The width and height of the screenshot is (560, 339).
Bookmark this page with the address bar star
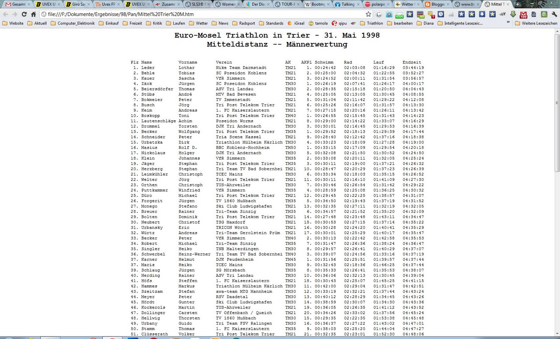tap(369, 14)
